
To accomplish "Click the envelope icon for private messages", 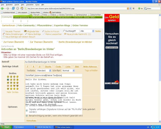I will (x=65, y=34).
